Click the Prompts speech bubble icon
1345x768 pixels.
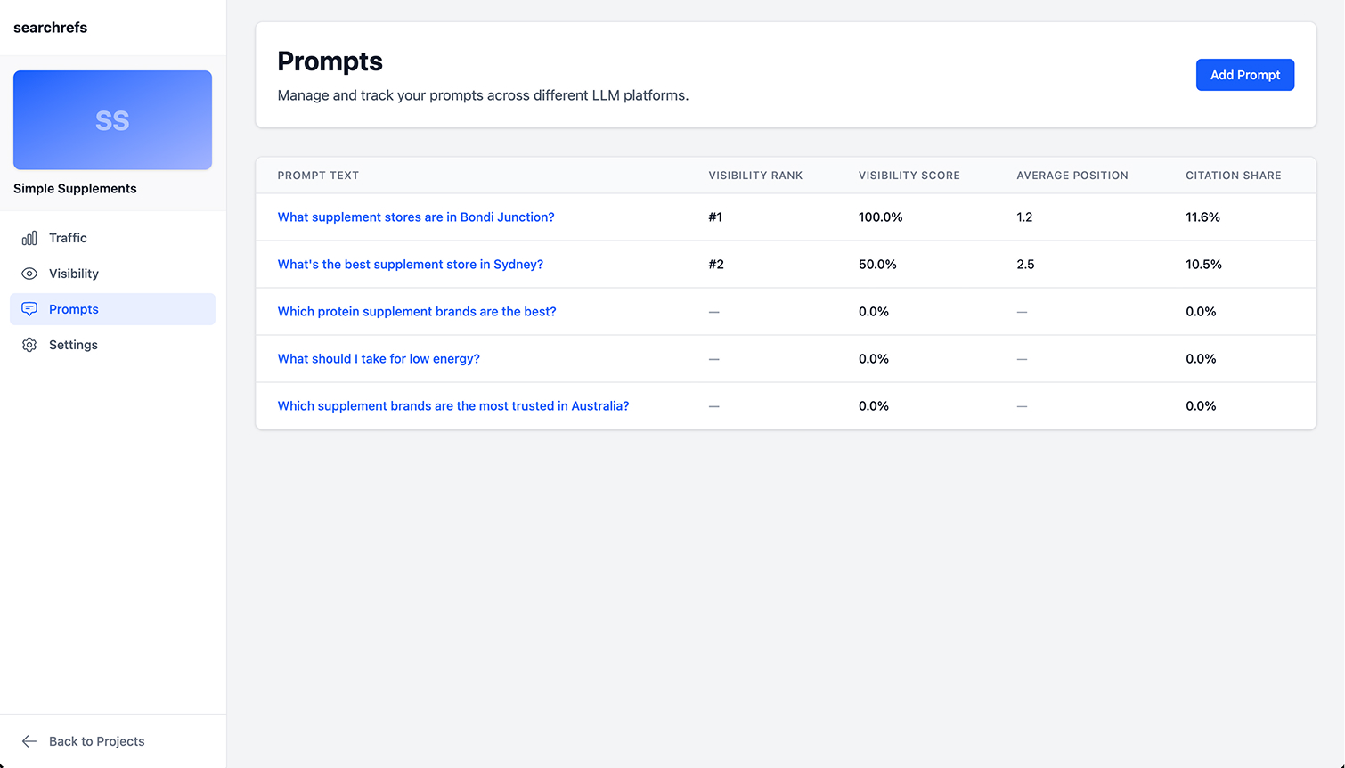[29, 309]
